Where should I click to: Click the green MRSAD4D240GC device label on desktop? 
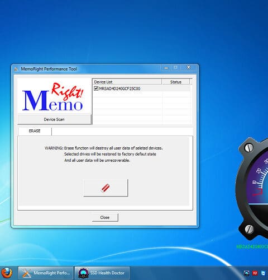[252, 247]
